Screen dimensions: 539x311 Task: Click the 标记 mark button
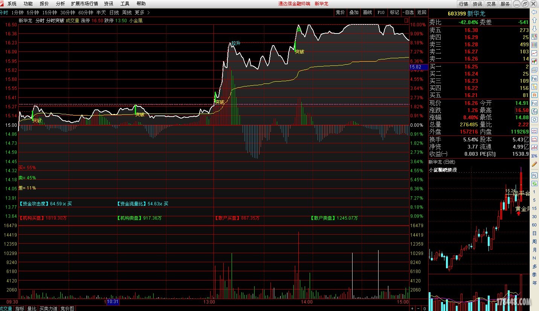coord(394,12)
